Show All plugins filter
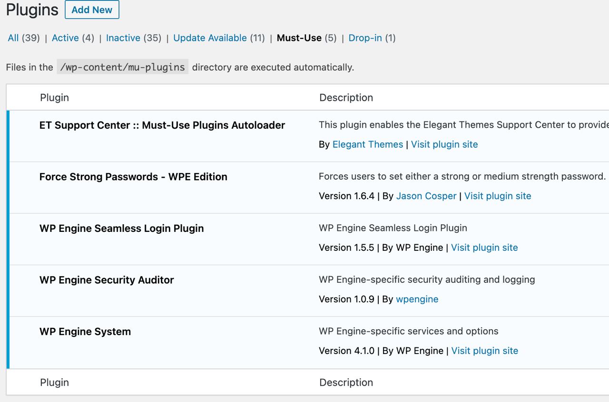Screen dimensions: 609x402 pyautogui.click(x=13, y=38)
